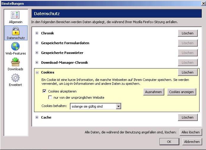The width and height of the screenshot is (206, 150).
Task: Clear Chronik with its Löschen button
Action: [x=187, y=33]
